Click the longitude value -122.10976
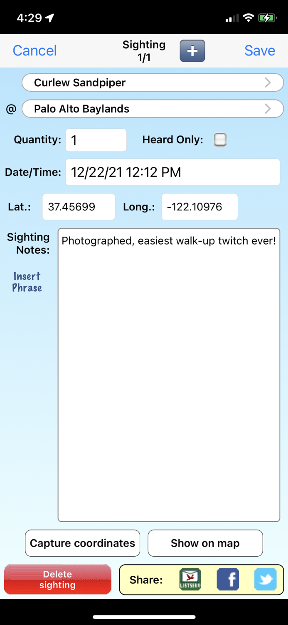Viewport: 288px width, 625px height. (x=199, y=207)
